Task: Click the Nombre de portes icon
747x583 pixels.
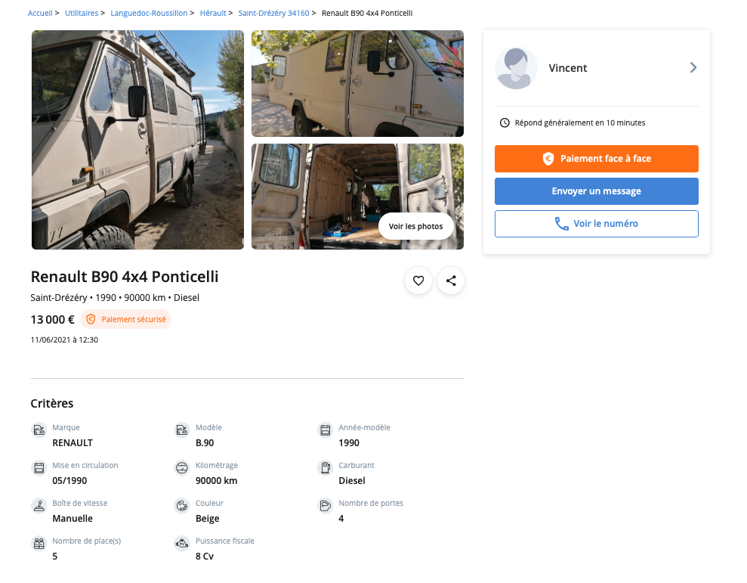Action: click(x=326, y=506)
